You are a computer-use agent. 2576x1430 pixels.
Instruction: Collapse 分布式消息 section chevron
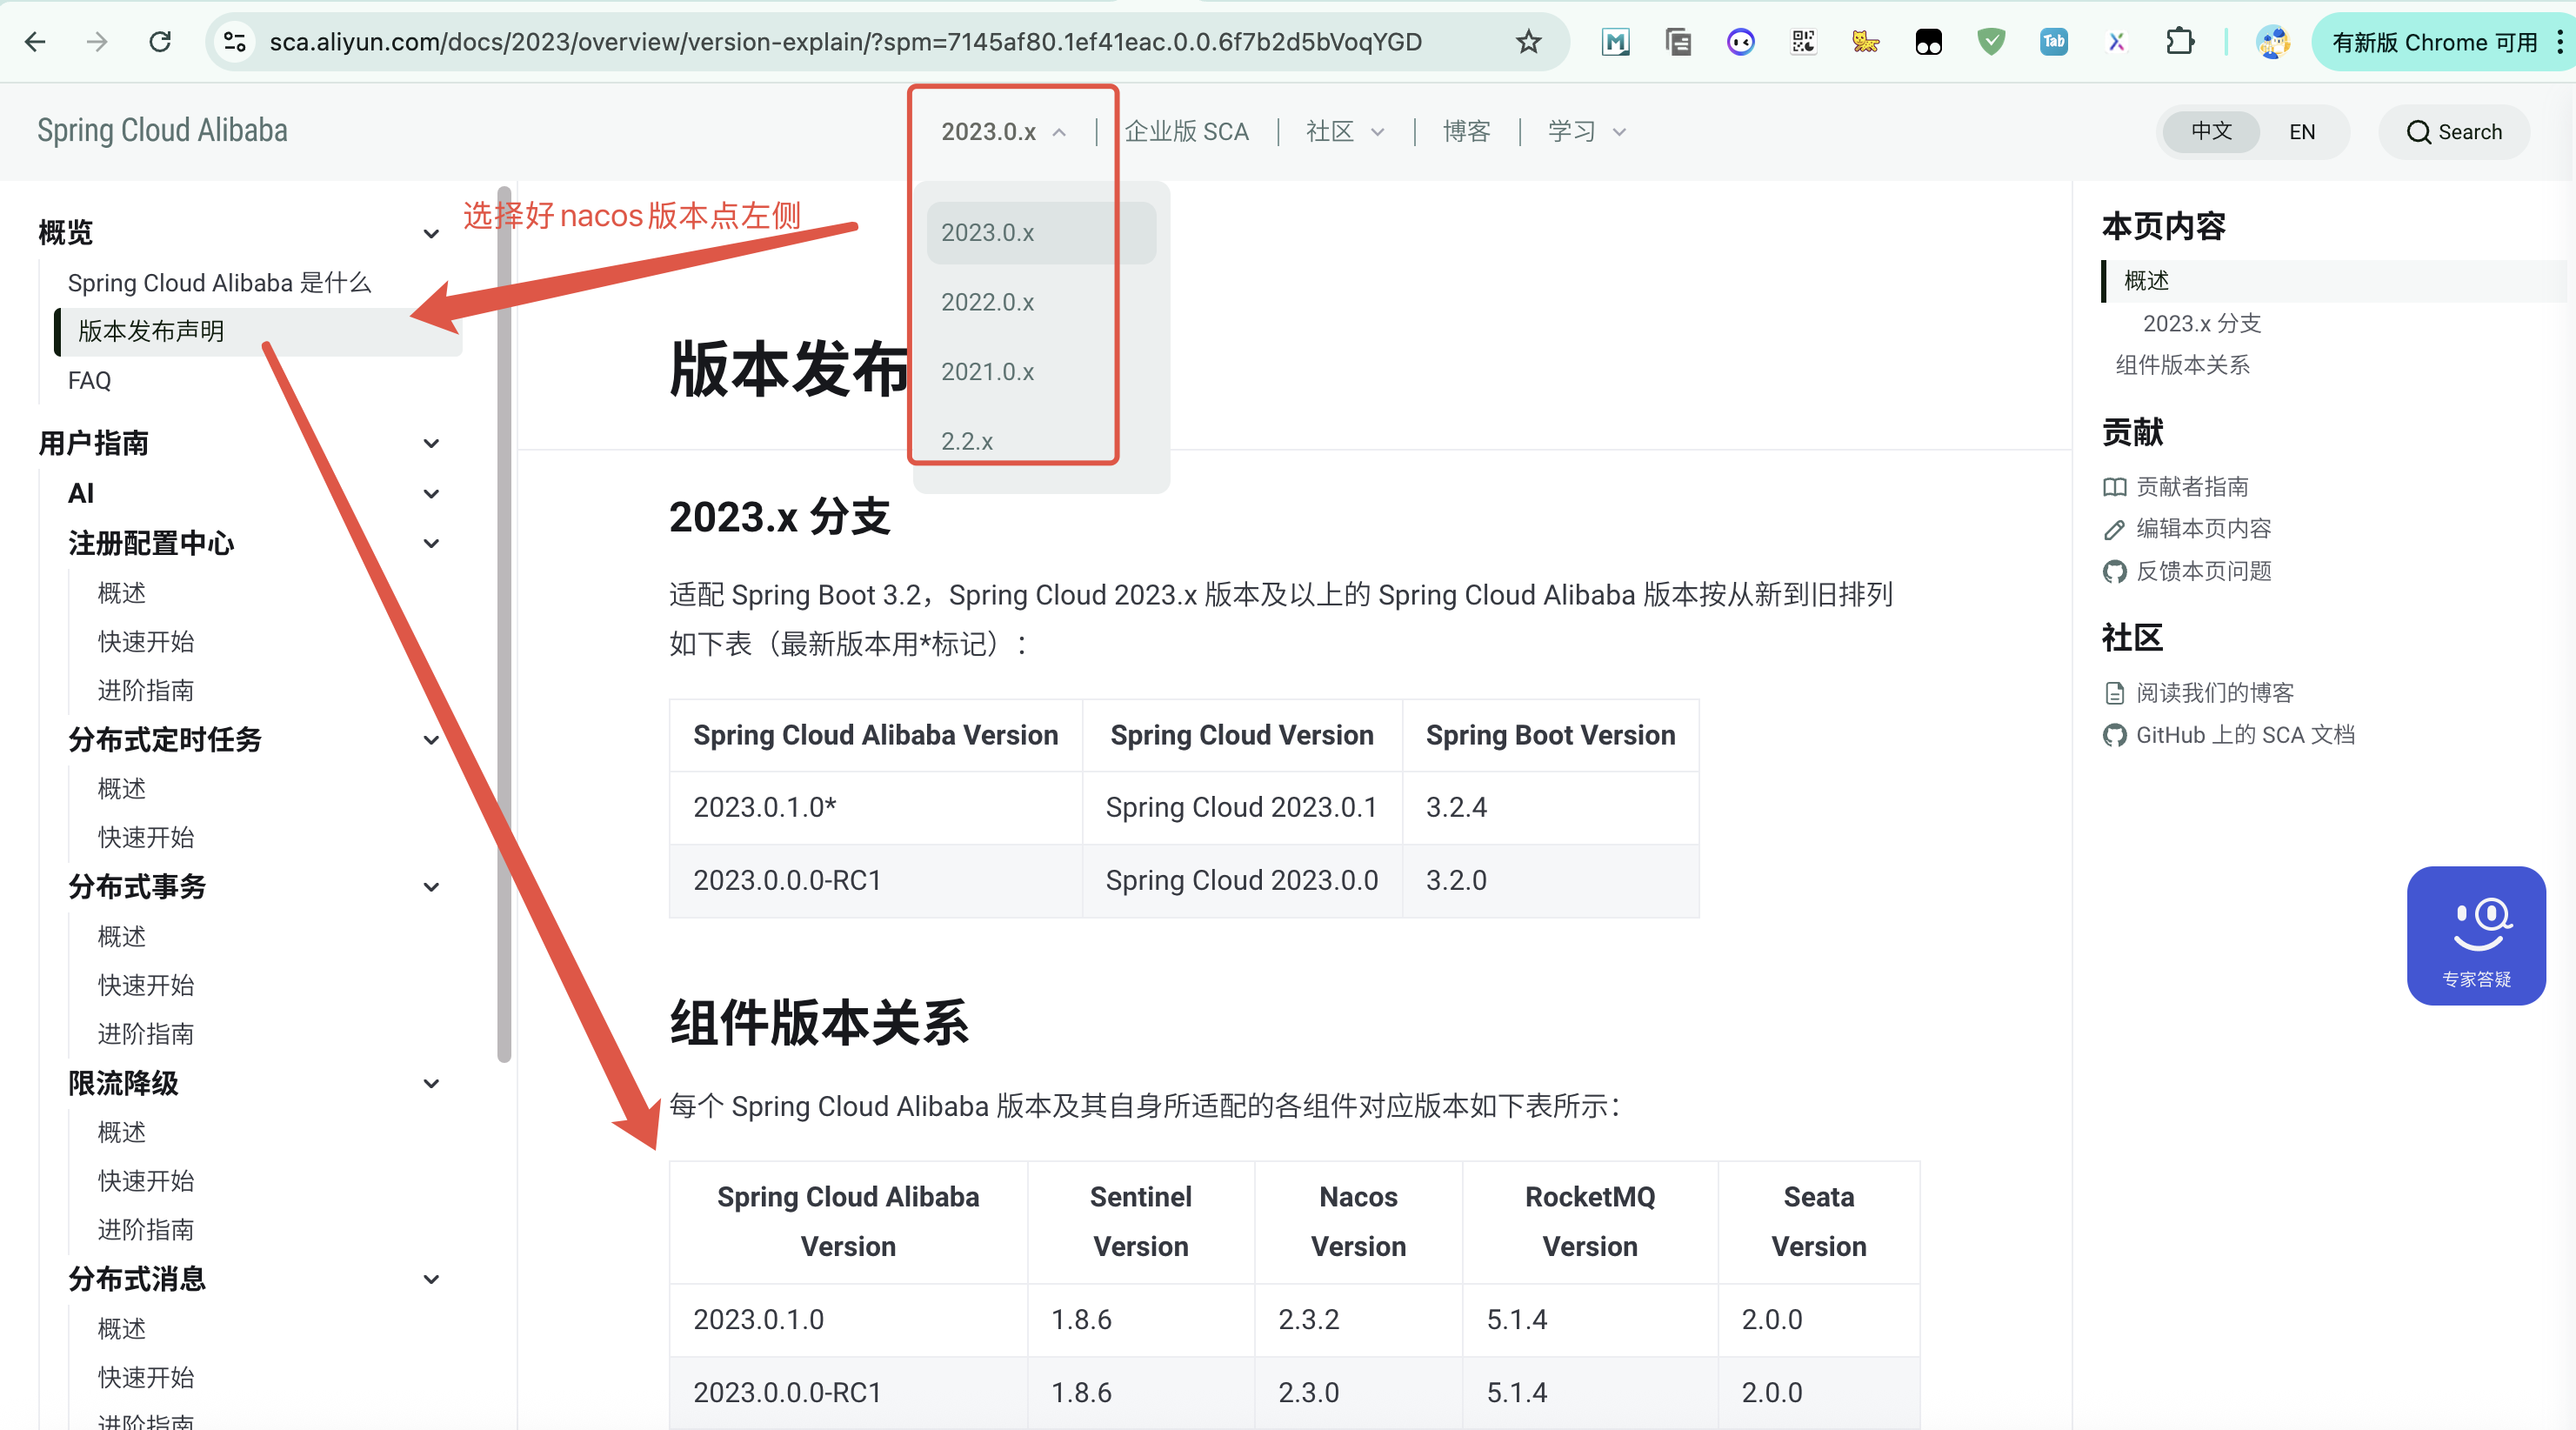point(431,1279)
